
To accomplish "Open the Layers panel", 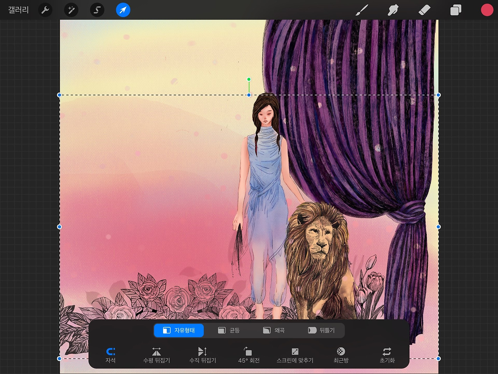I will [x=456, y=10].
